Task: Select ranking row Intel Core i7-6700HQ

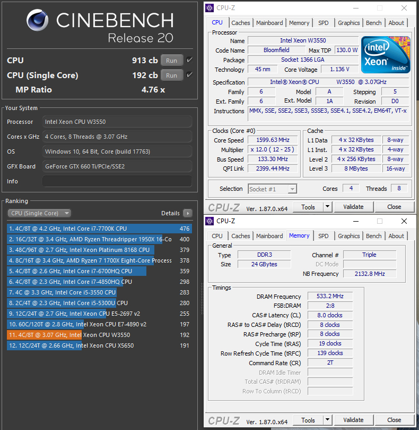Action: coord(99,271)
